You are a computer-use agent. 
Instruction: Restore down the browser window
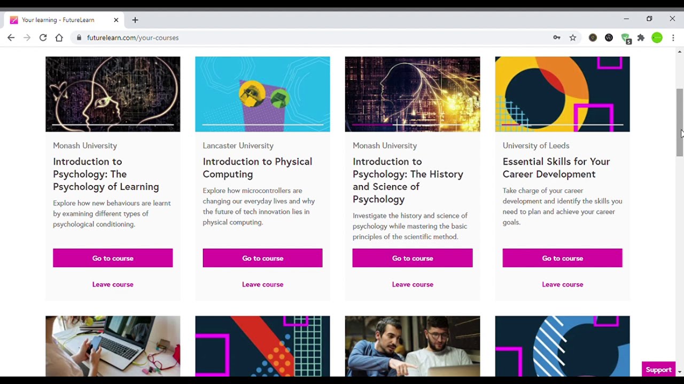(x=649, y=19)
